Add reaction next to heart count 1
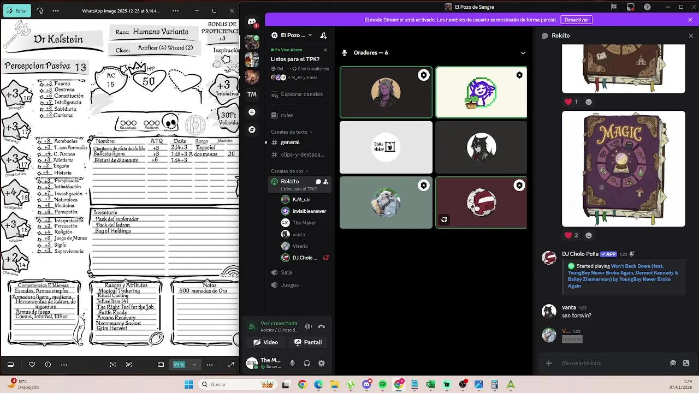This screenshot has width=699, height=393. [589, 102]
